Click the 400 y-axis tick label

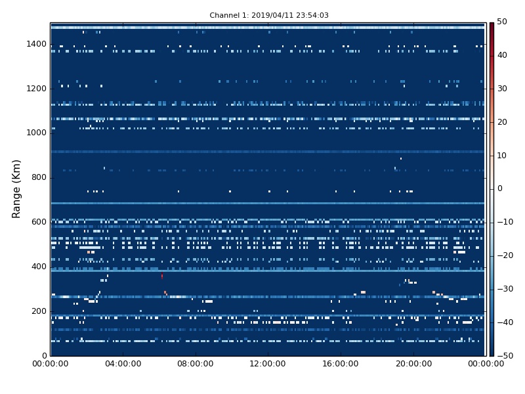click(x=39, y=267)
